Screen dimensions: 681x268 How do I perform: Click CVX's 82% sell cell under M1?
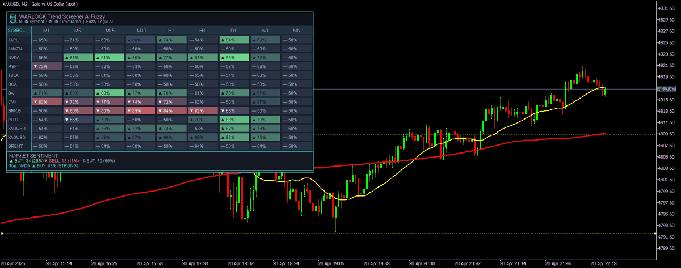47,102
